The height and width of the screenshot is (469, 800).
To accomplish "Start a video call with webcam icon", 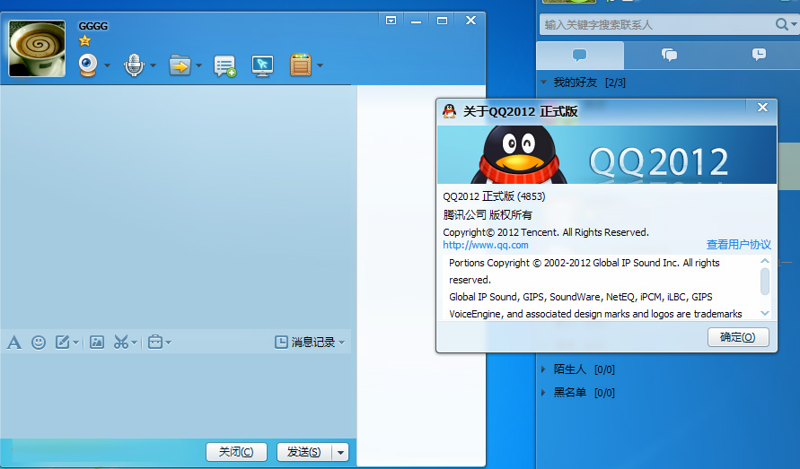I will (x=89, y=65).
